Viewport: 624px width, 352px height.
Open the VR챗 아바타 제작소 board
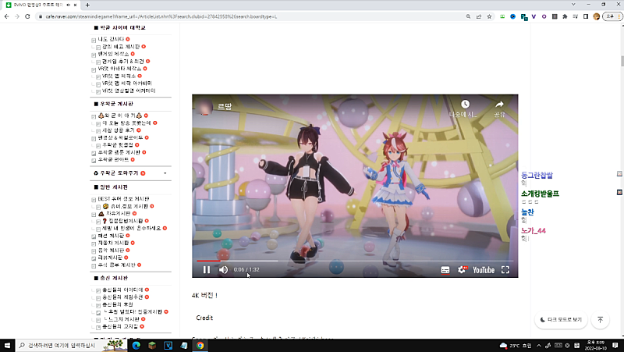click(x=119, y=69)
